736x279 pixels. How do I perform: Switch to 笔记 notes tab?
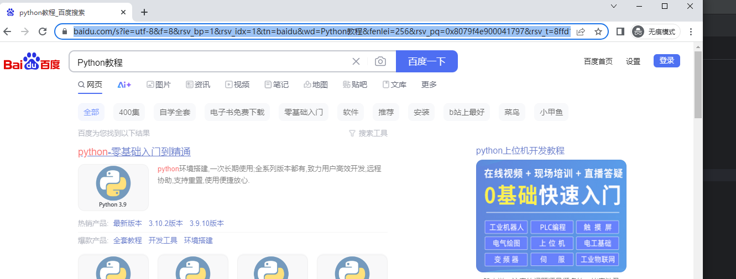[276, 85]
